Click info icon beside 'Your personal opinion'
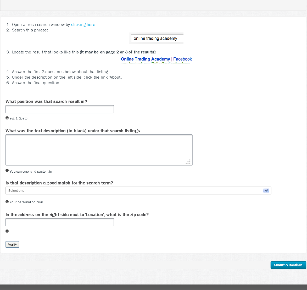This screenshot has height=290, width=307. click(7, 202)
